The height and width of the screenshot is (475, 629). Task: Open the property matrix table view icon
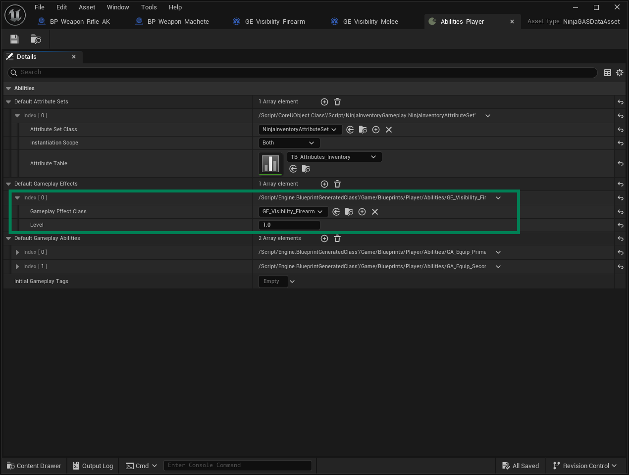coord(608,73)
